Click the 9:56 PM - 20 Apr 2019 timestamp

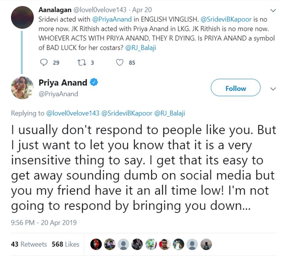pyautogui.click(x=44, y=222)
